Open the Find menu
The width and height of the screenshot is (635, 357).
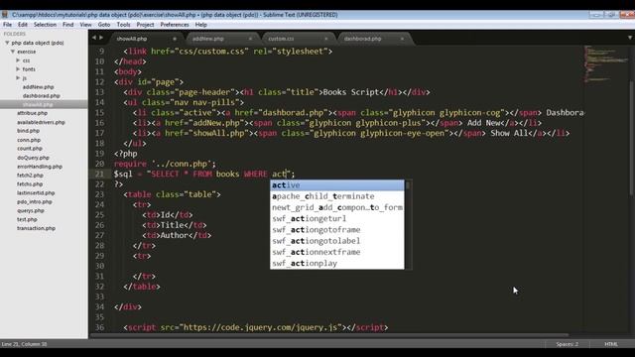coord(68,25)
